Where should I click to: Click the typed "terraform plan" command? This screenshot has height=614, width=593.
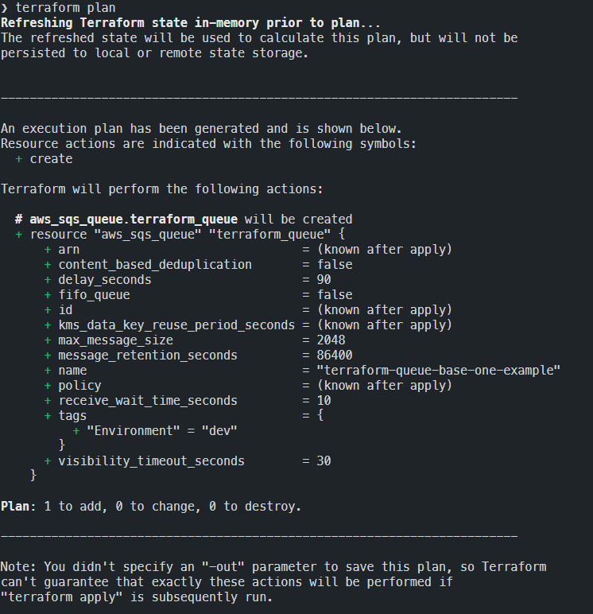[x=65, y=8]
